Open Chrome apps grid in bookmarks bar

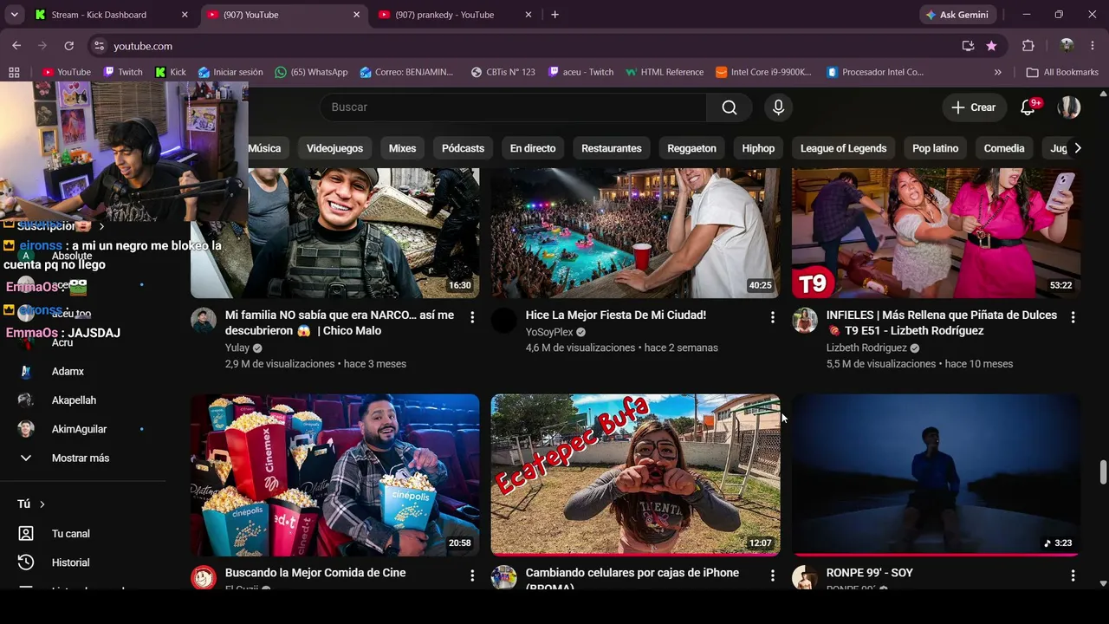pos(14,72)
